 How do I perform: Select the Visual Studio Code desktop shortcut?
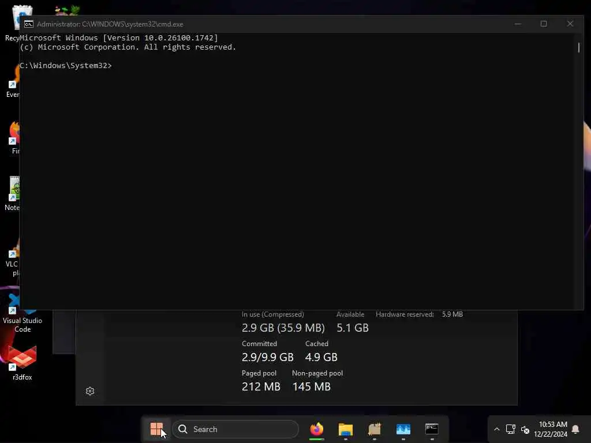click(x=23, y=313)
